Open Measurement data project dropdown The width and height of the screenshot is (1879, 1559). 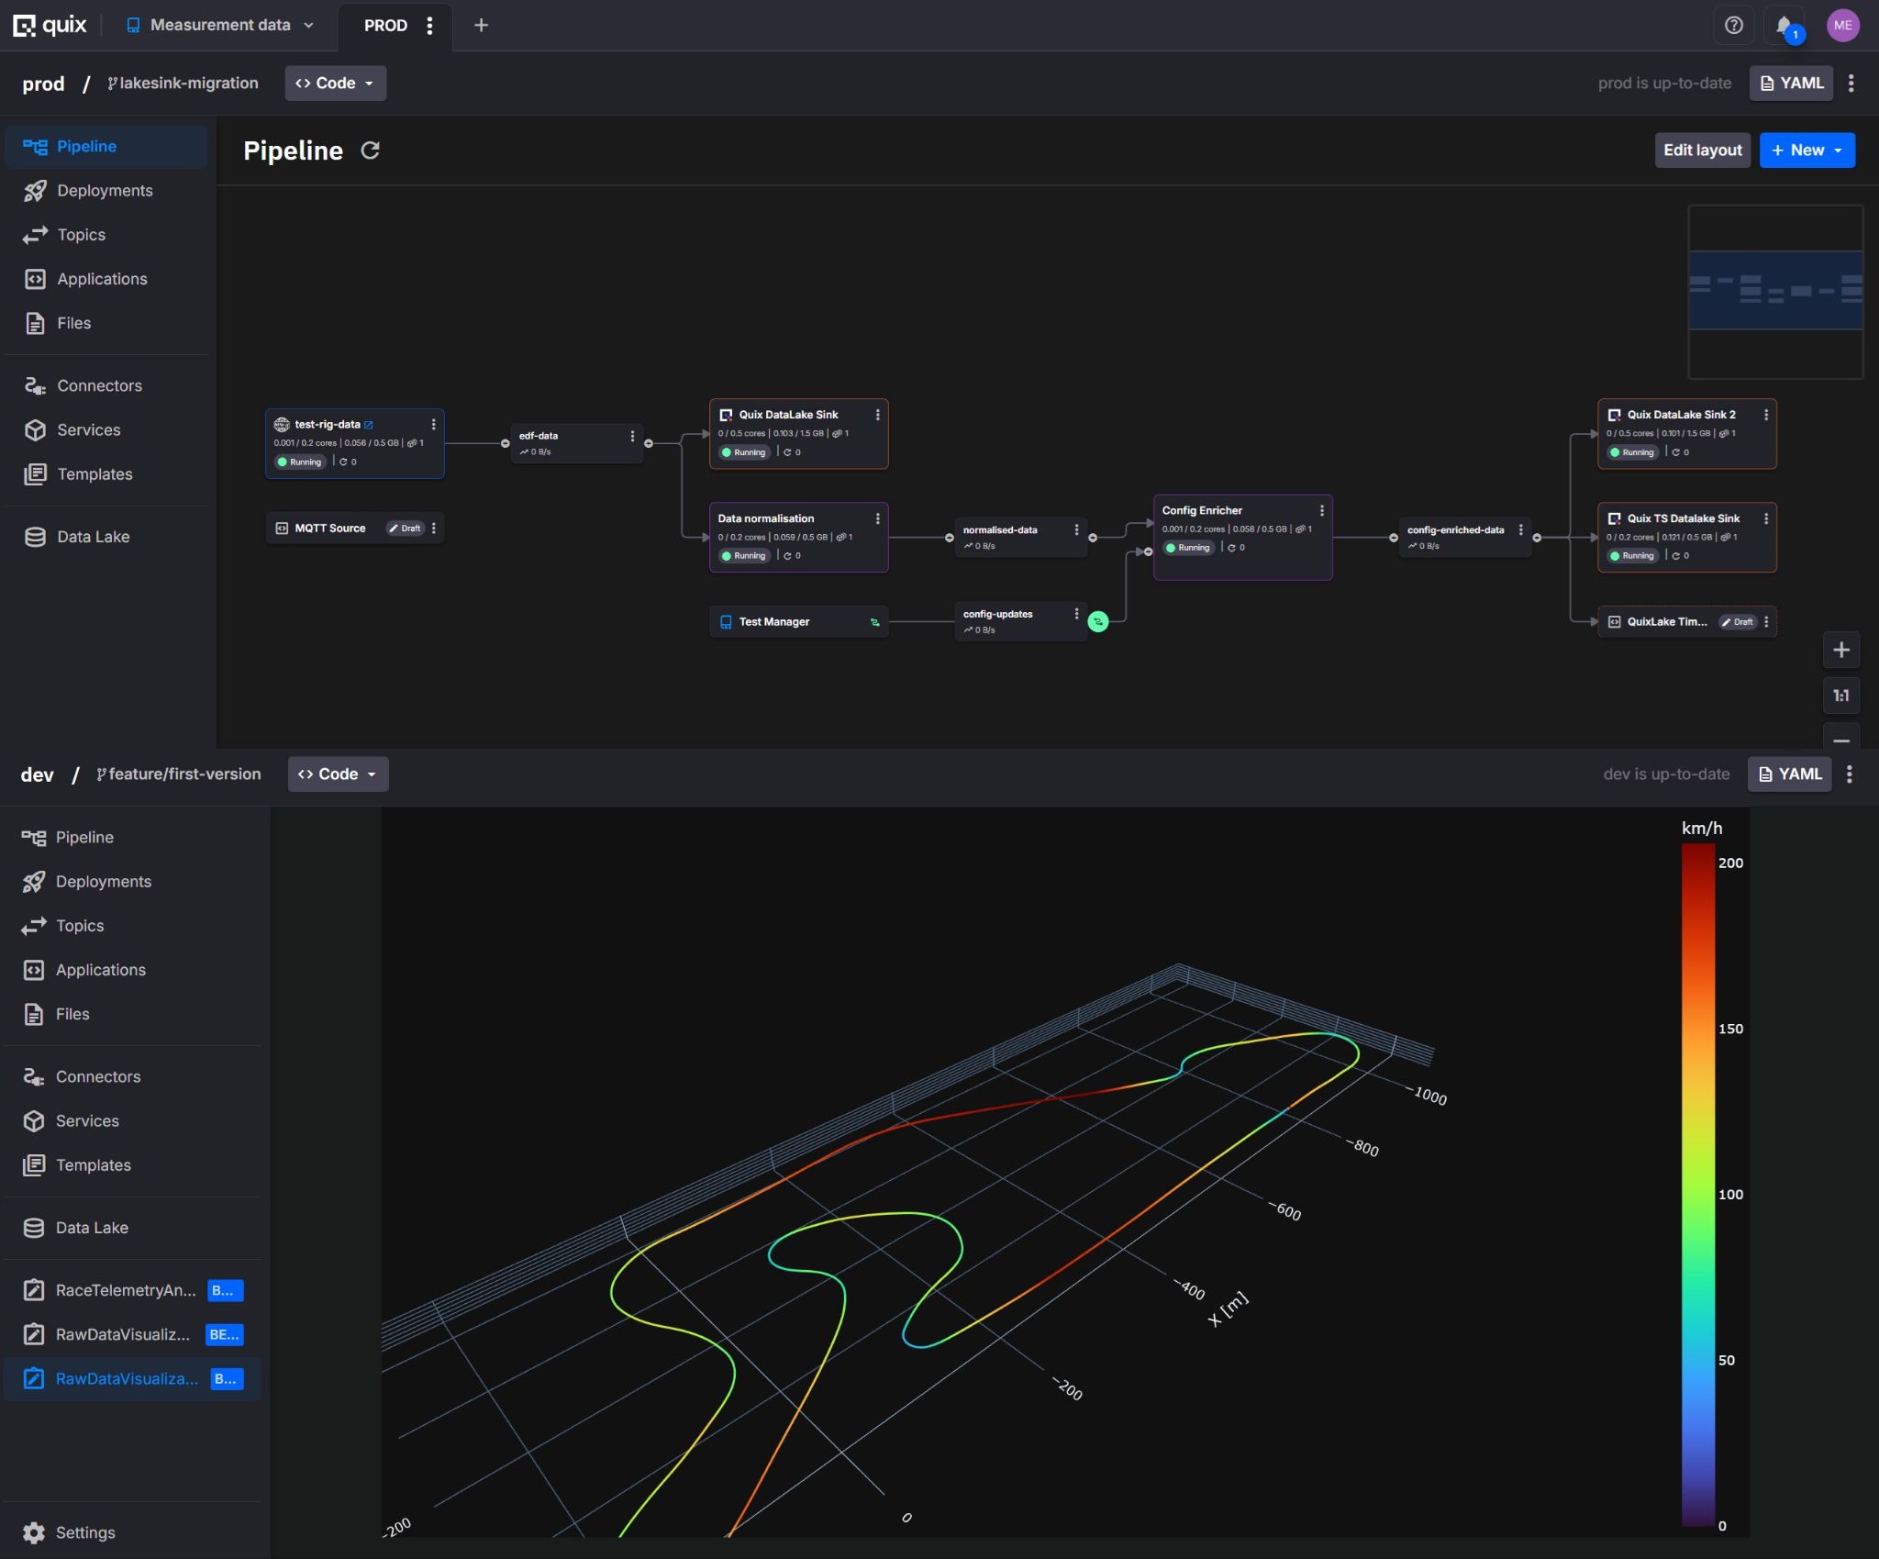click(x=220, y=26)
